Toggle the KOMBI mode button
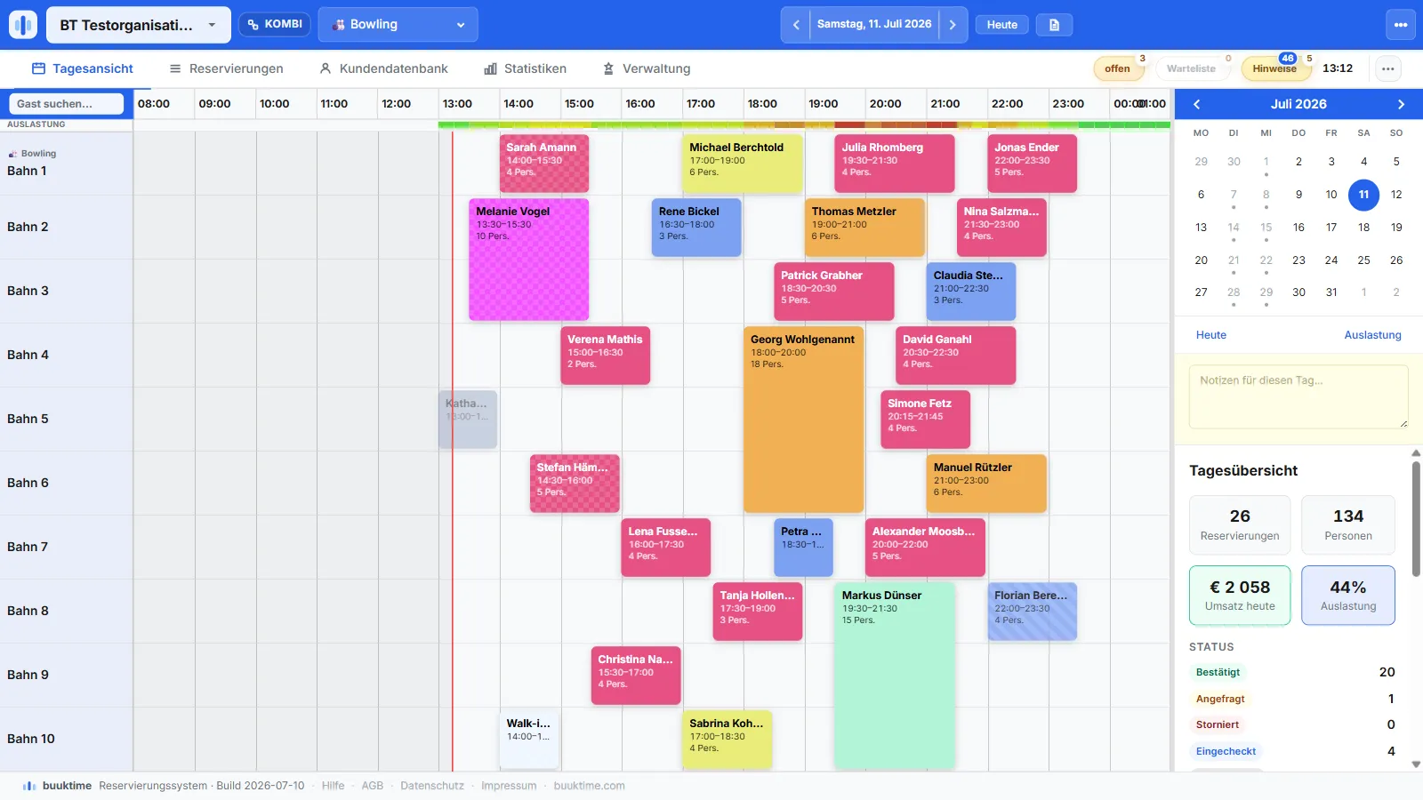Viewport: 1423px width, 800px height. tap(275, 24)
